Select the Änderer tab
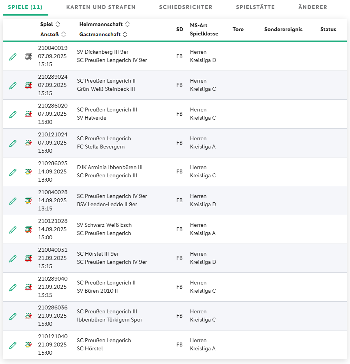Viewport: 350px width, 364px height. tap(313, 7)
